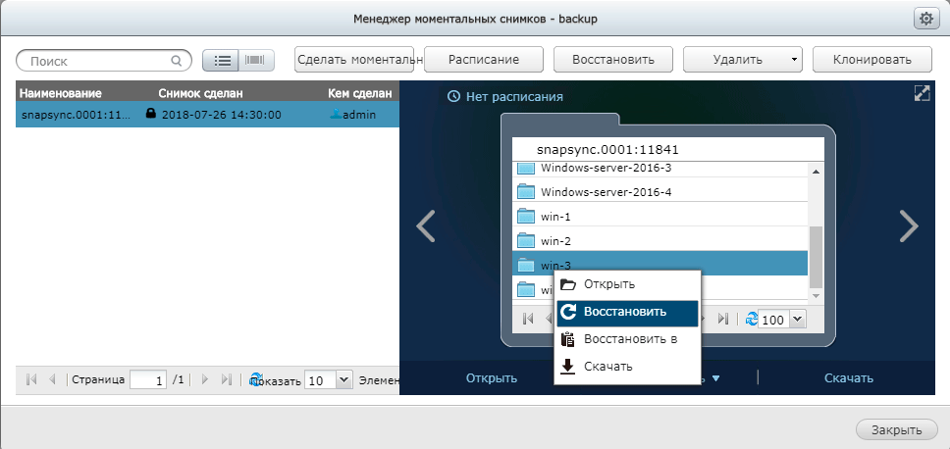Click the admin user icon

[x=337, y=114]
